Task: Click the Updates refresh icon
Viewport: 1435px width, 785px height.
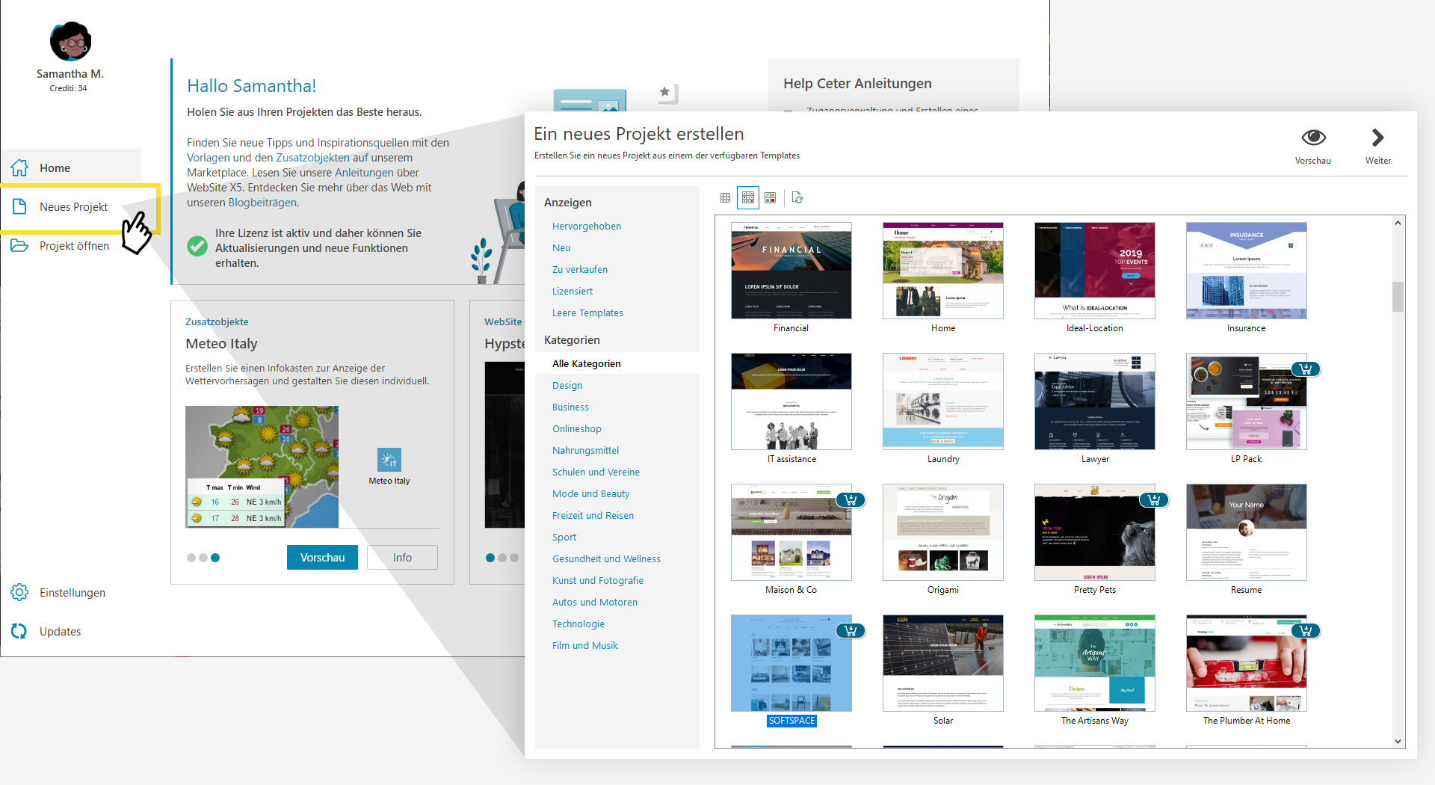Action: tap(19, 632)
